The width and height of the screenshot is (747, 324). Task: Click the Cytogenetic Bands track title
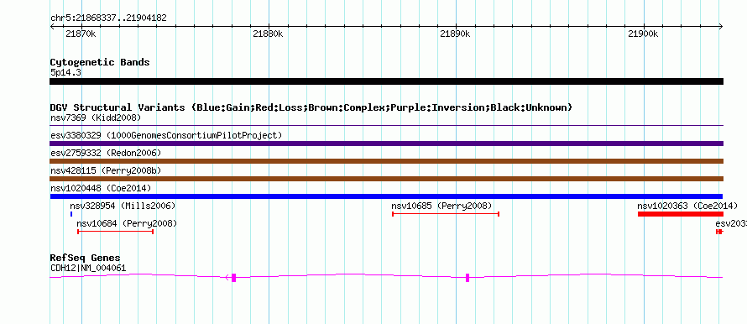pyautogui.click(x=100, y=62)
